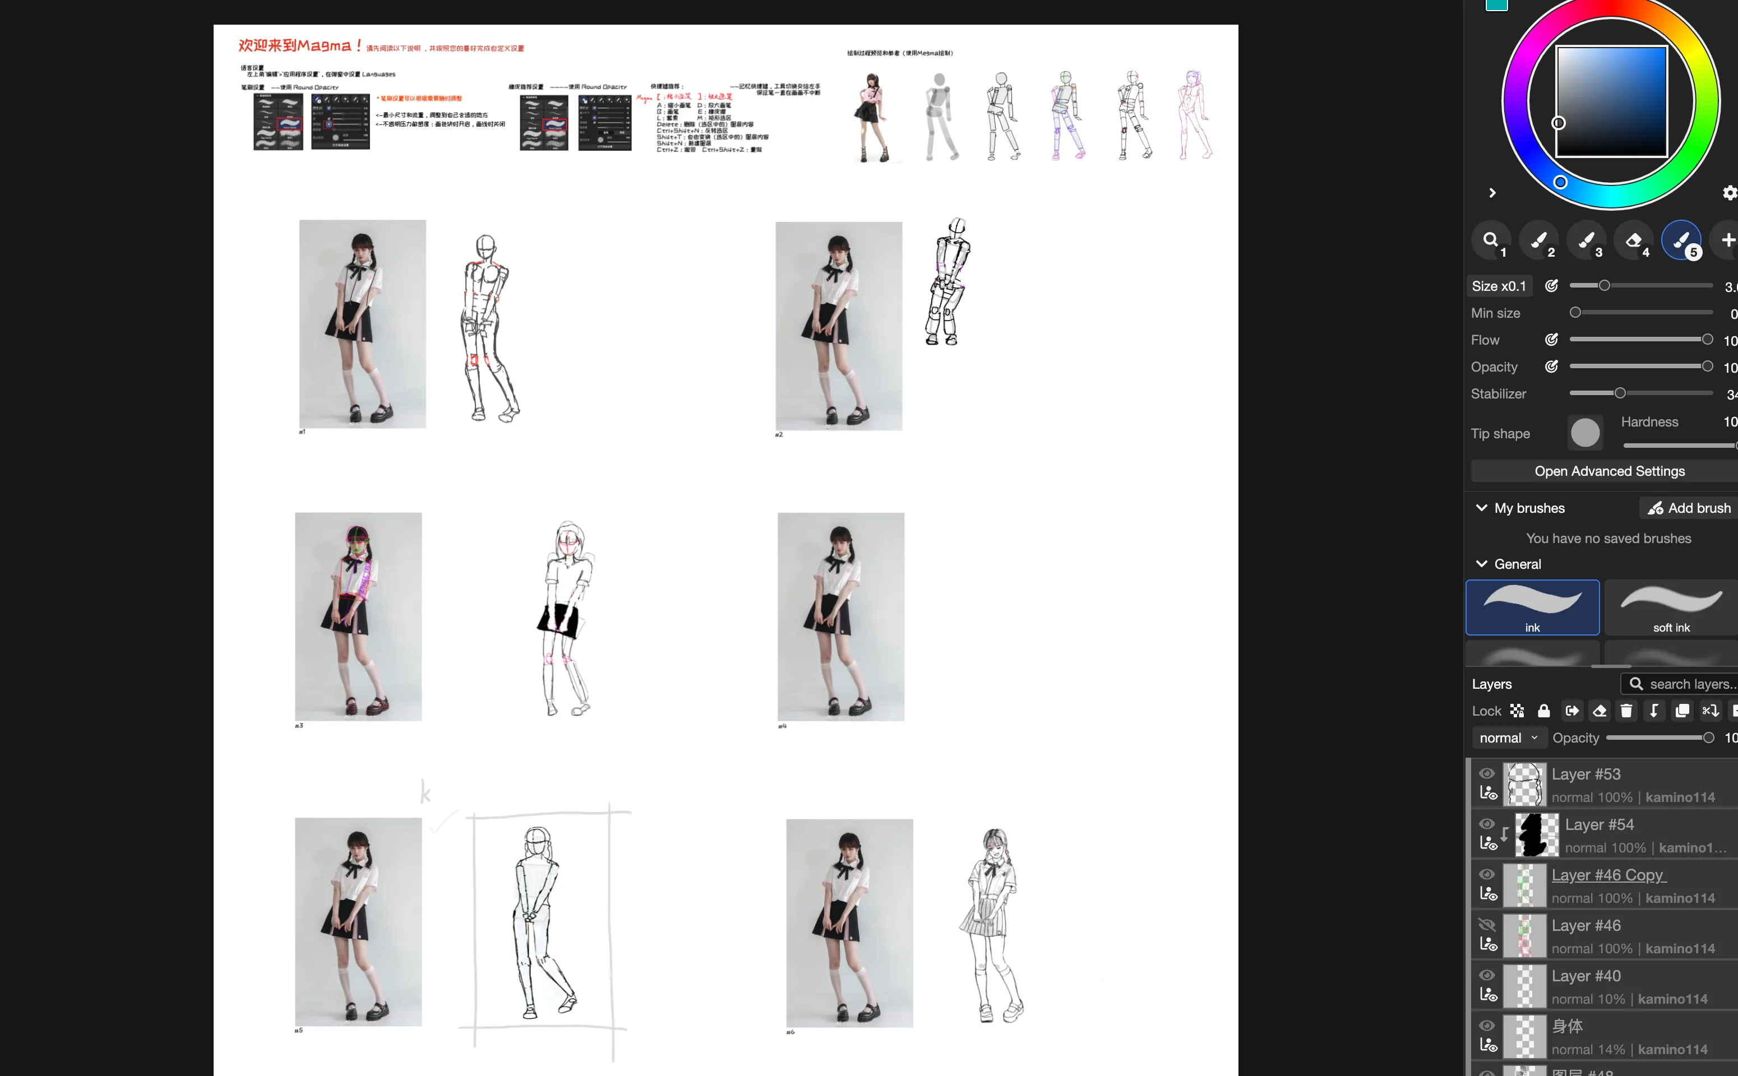Viewport: 1738px width, 1076px height.
Task: Click the Stabilizer slider handle
Action: click(x=1620, y=393)
